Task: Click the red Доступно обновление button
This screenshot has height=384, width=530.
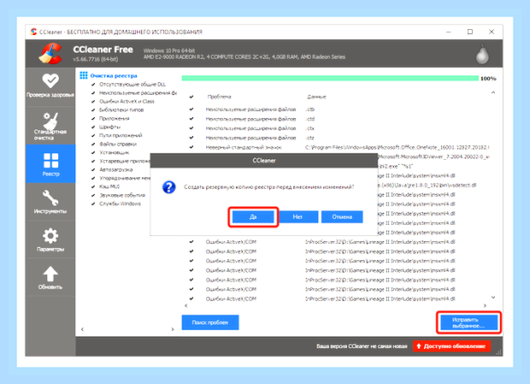Action: (x=451, y=346)
